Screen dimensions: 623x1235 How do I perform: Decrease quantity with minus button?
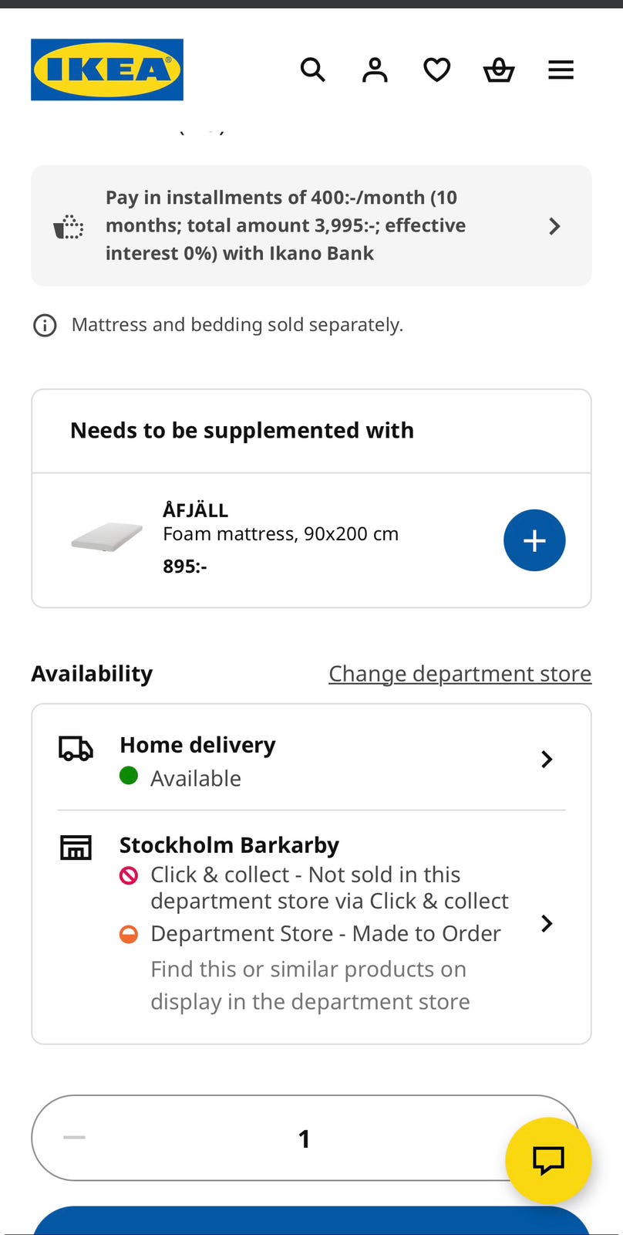click(75, 1137)
